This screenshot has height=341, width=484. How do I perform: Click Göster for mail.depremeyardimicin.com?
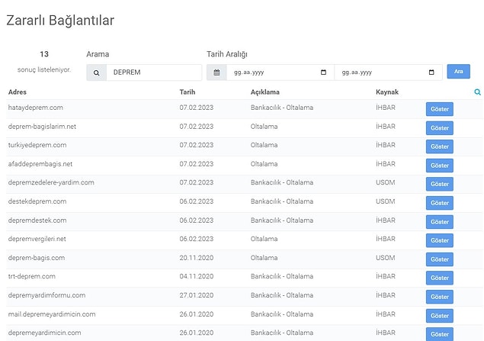tap(440, 316)
